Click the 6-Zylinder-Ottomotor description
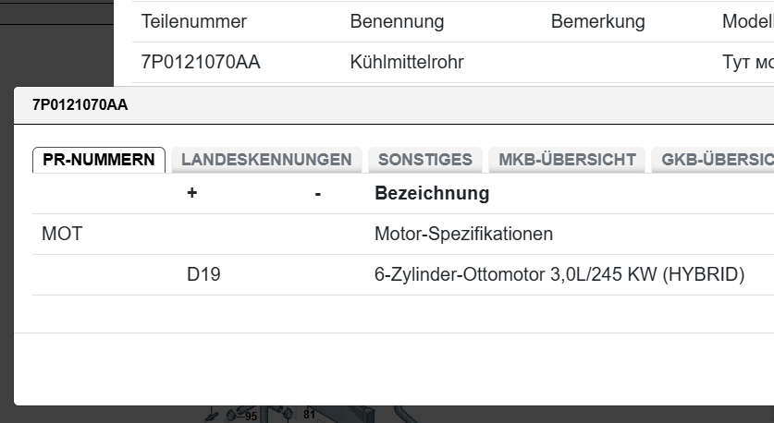The width and height of the screenshot is (774, 423). (x=559, y=275)
